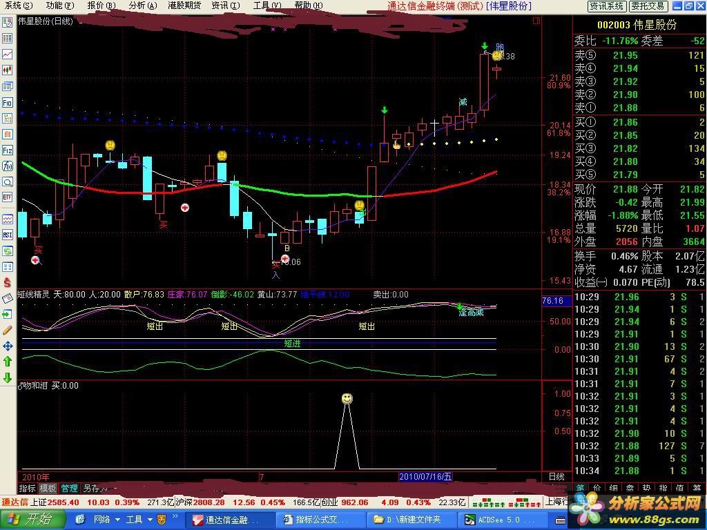The image size is (707, 530).
Task: Click the stacked windows icon in left toolbar
Action: 7,86
